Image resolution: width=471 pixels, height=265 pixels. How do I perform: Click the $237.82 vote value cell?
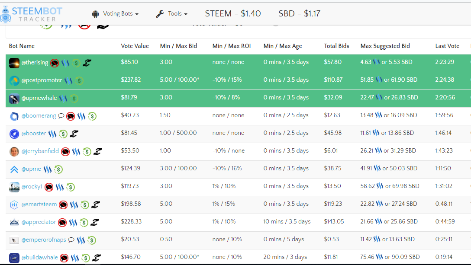coord(131,80)
